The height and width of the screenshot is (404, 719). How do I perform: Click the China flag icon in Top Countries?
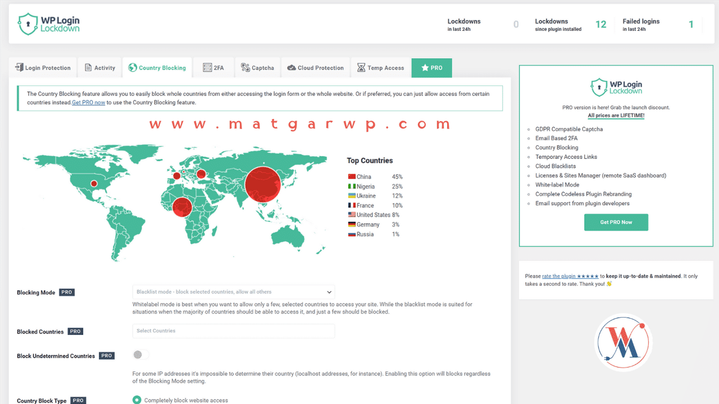point(352,177)
